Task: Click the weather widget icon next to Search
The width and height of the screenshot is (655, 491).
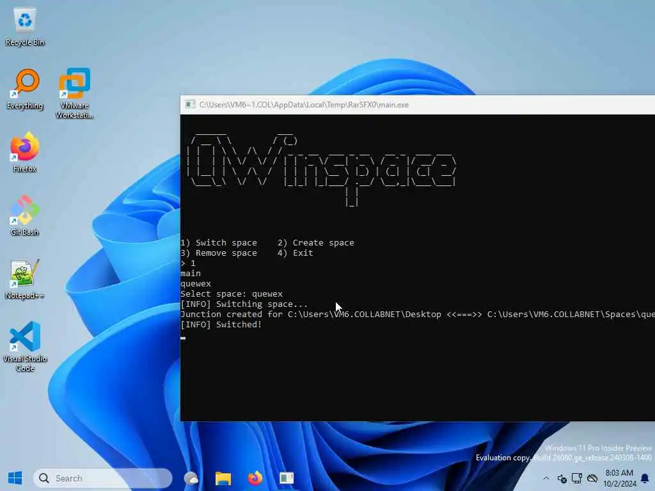Action: [191, 478]
